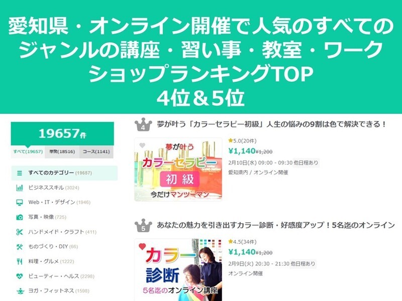Click the ヨガ・フィットネス yoga figure icon
This screenshot has width=402, height=301.
click(x=20, y=291)
